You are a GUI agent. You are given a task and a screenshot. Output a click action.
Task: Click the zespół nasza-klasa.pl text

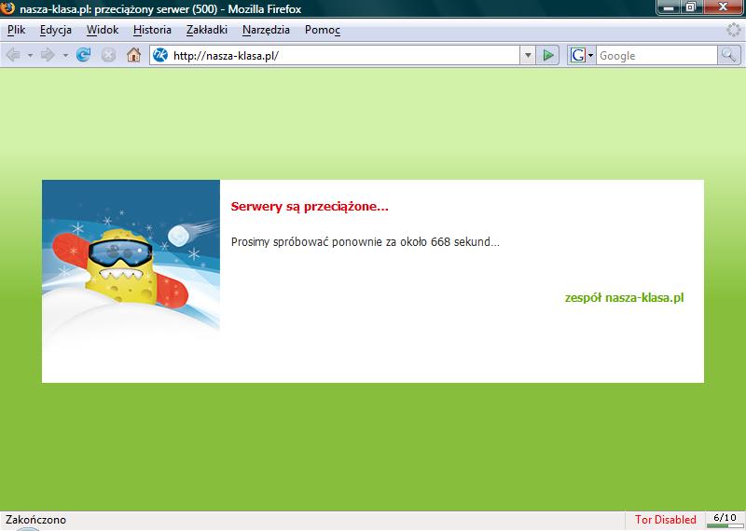[x=624, y=298]
